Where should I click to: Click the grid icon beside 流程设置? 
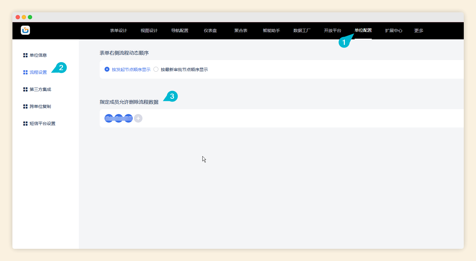(25, 72)
